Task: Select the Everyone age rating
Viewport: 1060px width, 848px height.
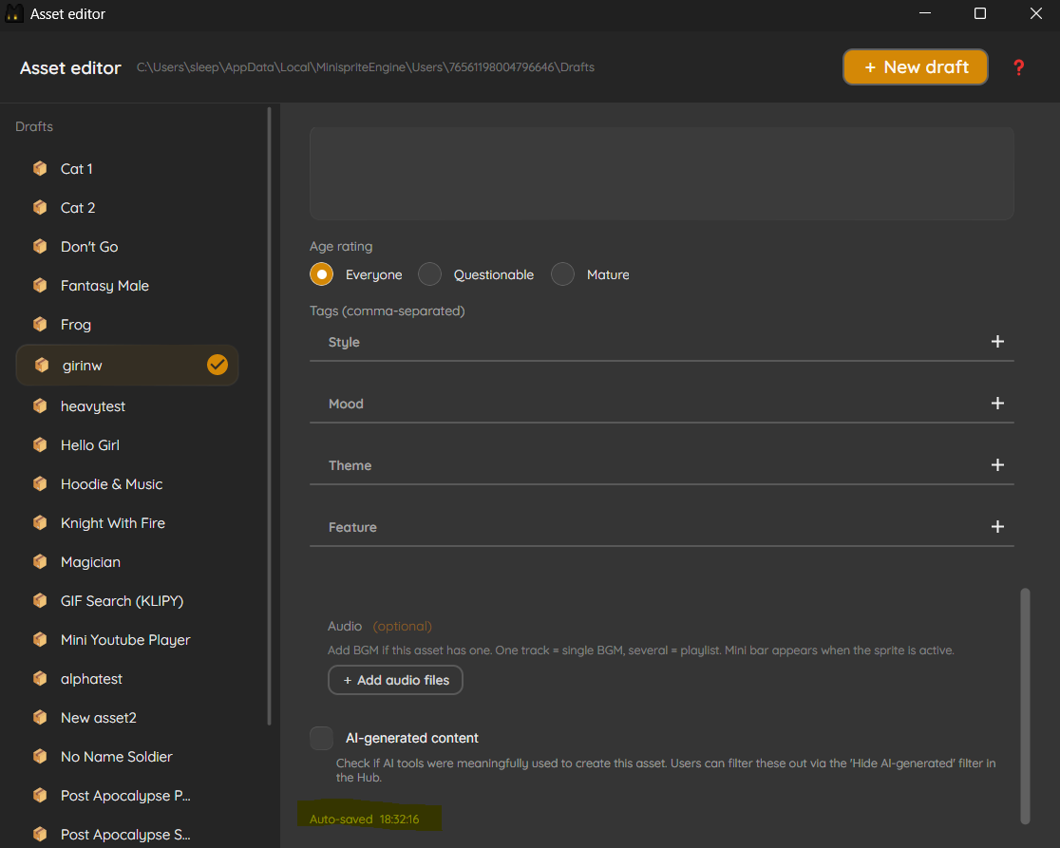Action: (322, 274)
